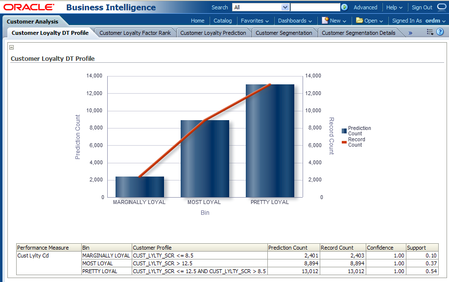Image resolution: width=449 pixels, height=282 pixels.
Task: Click the green search go arrow icon
Action: pyautogui.click(x=345, y=7)
